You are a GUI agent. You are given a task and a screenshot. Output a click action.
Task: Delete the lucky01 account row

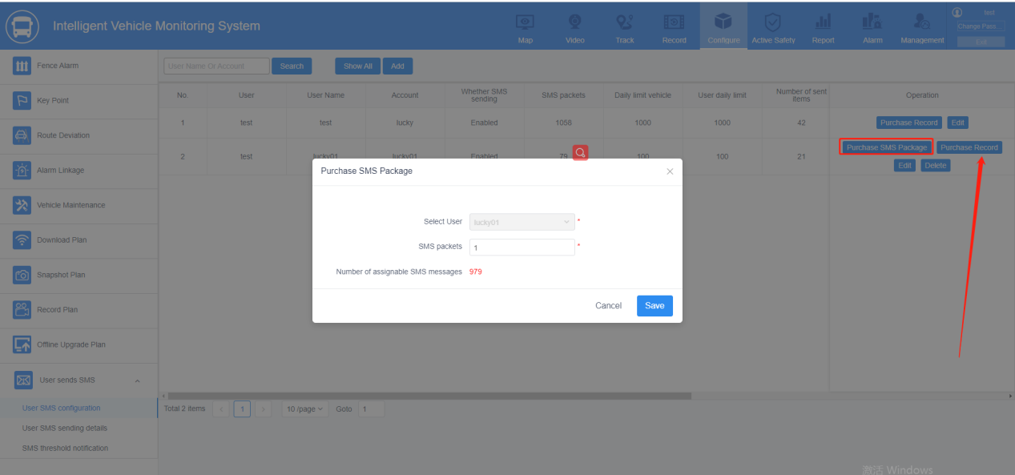pos(935,165)
